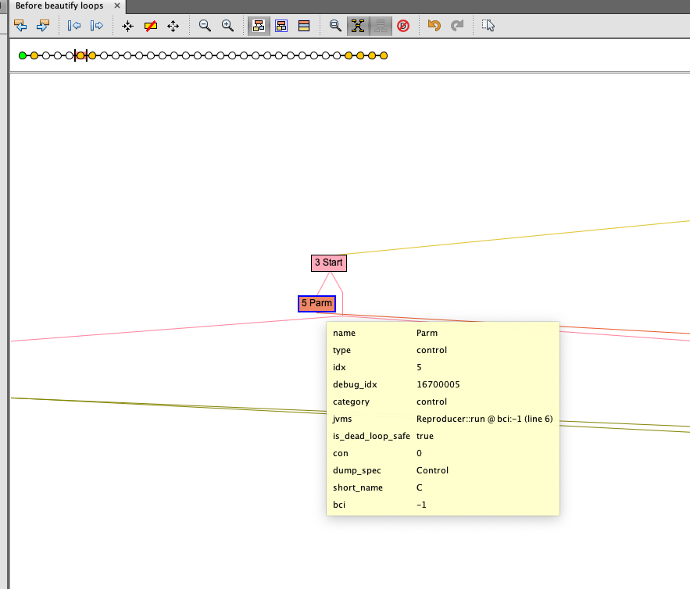This screenshot has height=589, width=690.
Task: Select the 5 Parm node
Action: pyautogui.click(x=316, y=304)
